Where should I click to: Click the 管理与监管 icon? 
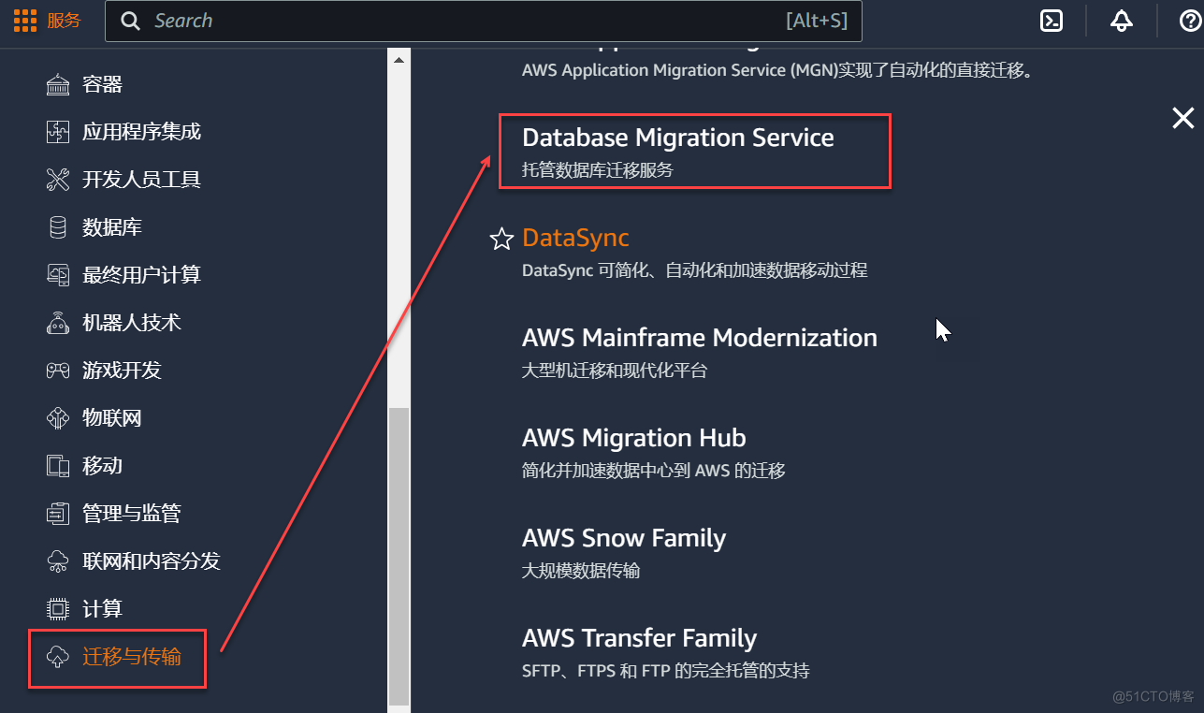pos(58,514)
